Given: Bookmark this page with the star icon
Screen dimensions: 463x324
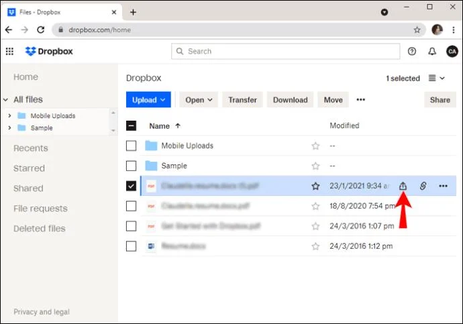Looking at the screenshot, I should 417,30.
